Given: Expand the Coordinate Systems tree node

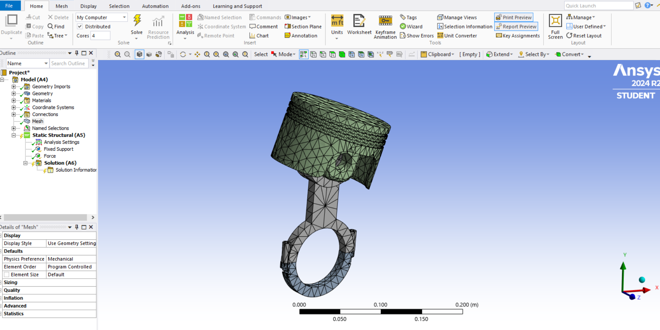Looking at the screenshot, I should (x=14, y=108).
